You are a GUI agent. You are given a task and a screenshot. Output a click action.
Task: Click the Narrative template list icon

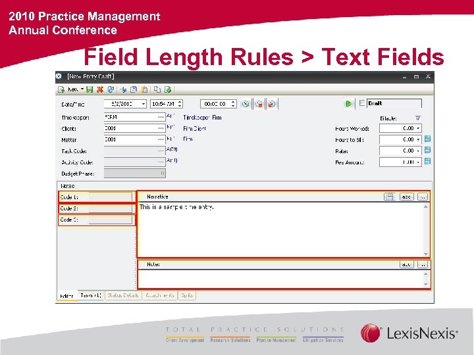(390, 197)
